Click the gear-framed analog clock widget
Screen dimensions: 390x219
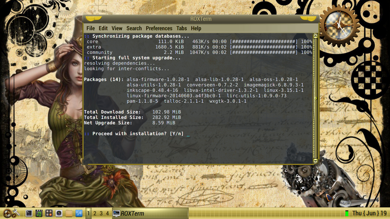coord(339,25)
